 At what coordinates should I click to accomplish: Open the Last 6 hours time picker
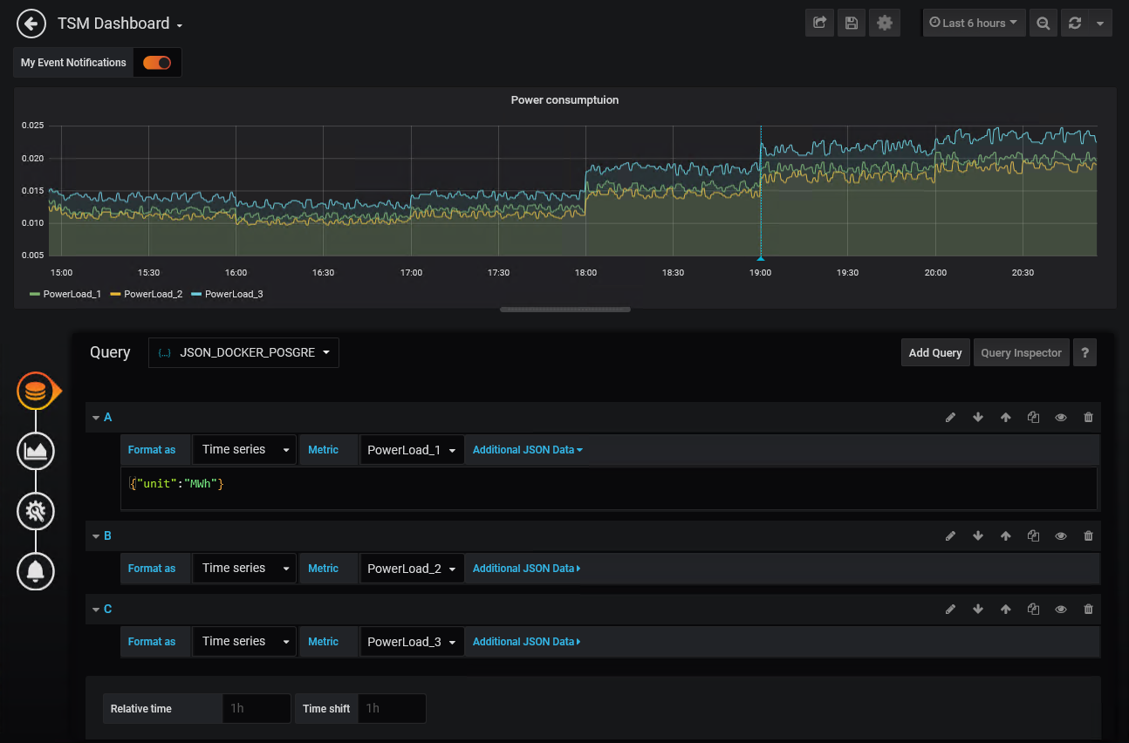click(x=973, y=24)
